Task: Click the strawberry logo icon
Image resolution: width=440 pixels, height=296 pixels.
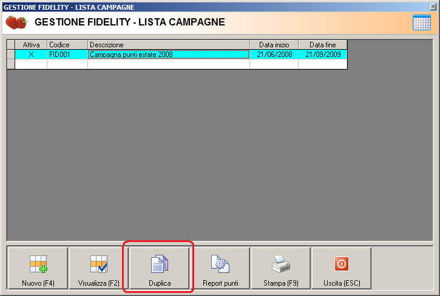Action: point(16,22)
